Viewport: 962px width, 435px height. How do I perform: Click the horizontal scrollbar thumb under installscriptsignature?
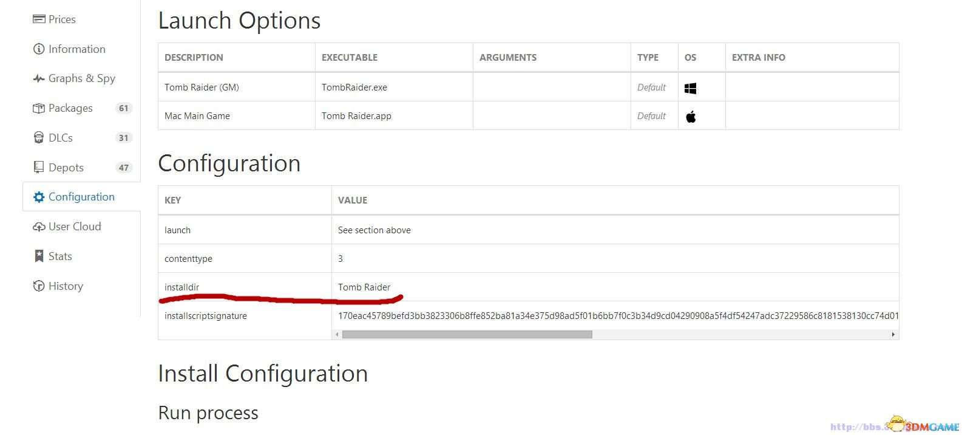[x=467, y=334]
